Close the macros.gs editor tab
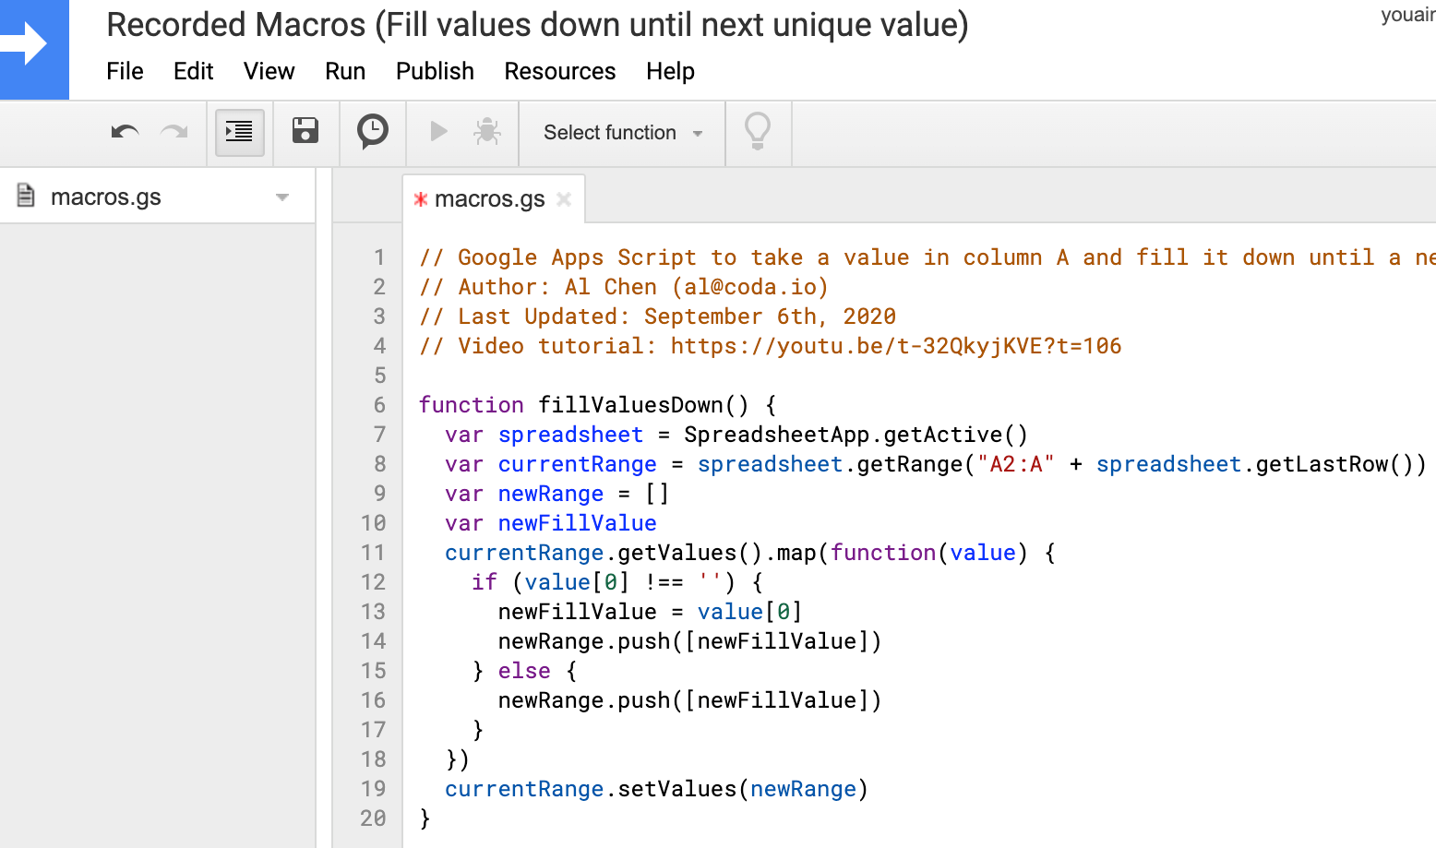 [564, 199]
